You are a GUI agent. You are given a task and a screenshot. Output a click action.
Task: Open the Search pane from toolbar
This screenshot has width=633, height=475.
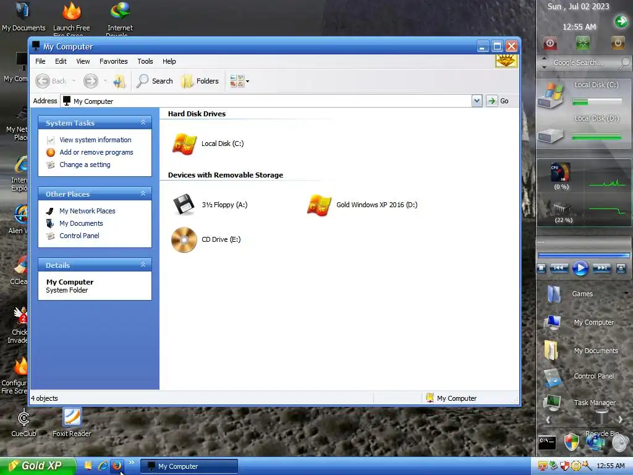pyautogui.click(x=155, y=81)
